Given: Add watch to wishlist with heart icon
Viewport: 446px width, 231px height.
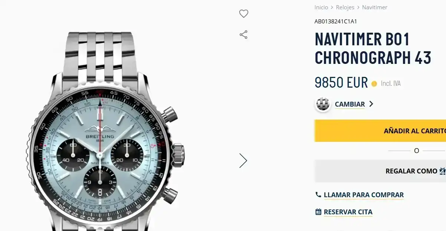Looking at the screenshot, I should coord(243,14).
